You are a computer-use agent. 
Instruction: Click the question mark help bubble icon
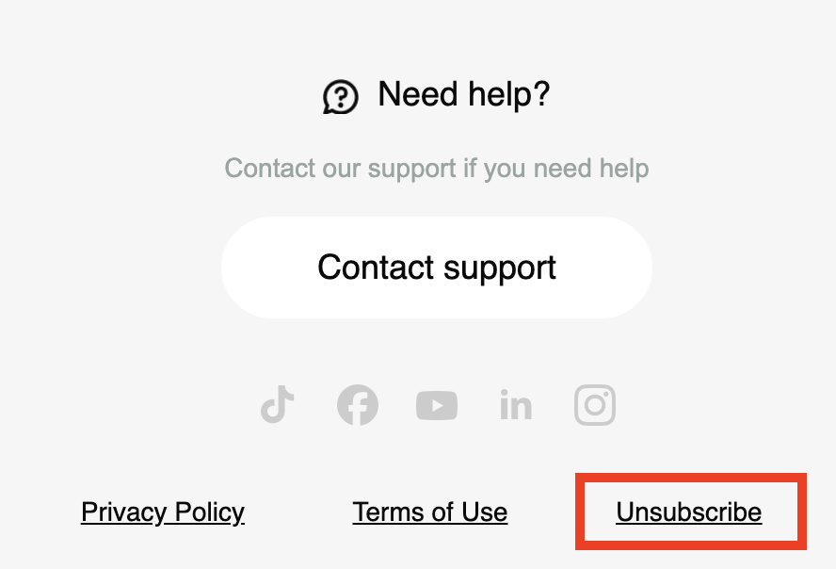(341, 96)
